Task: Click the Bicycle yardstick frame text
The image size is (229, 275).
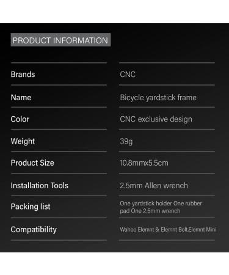Action: tap(158, 98)
